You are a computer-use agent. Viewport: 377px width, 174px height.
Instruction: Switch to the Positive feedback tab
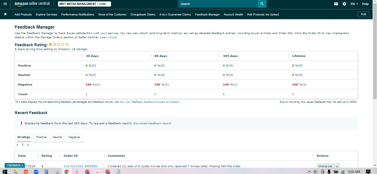[x=41, y=137]
